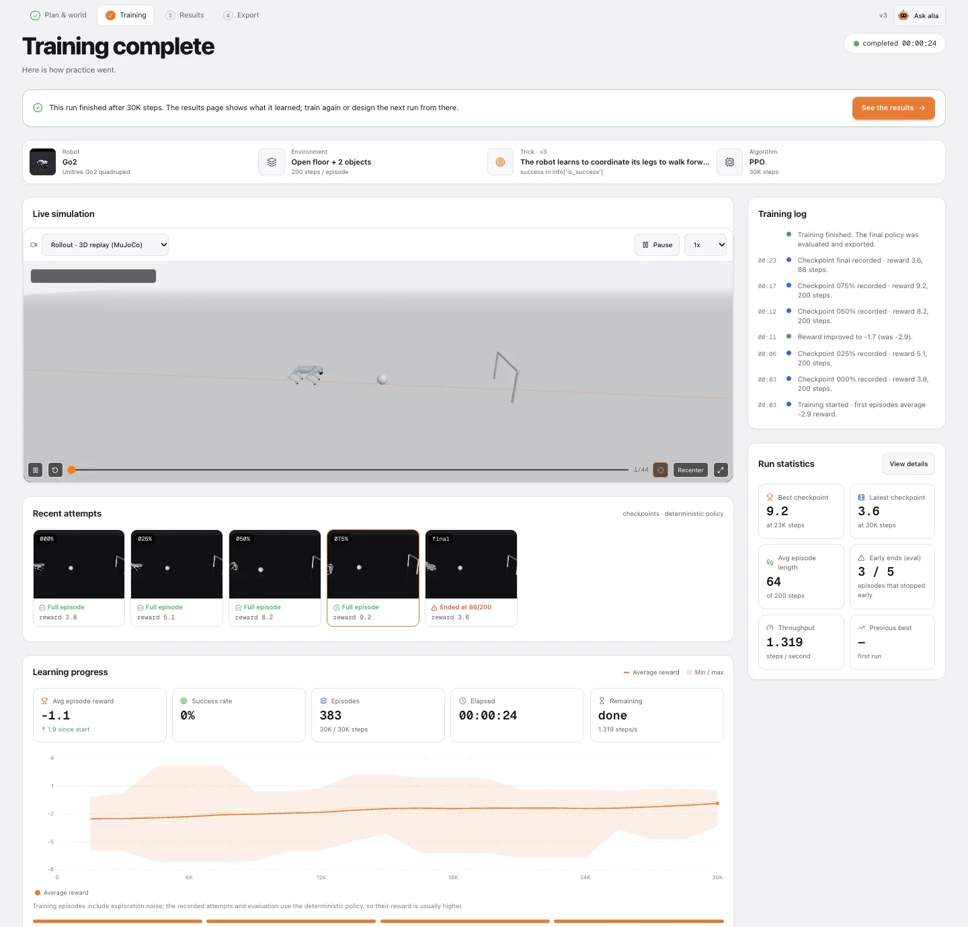
Task: Toggle the Average reward legend at the top of the chart
Action: 651,672
